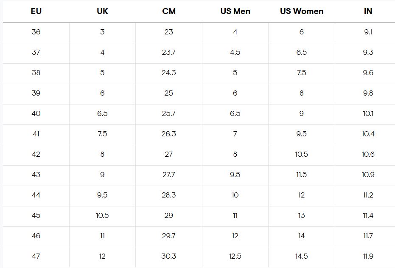Click the IN column header

coord(368,11)
